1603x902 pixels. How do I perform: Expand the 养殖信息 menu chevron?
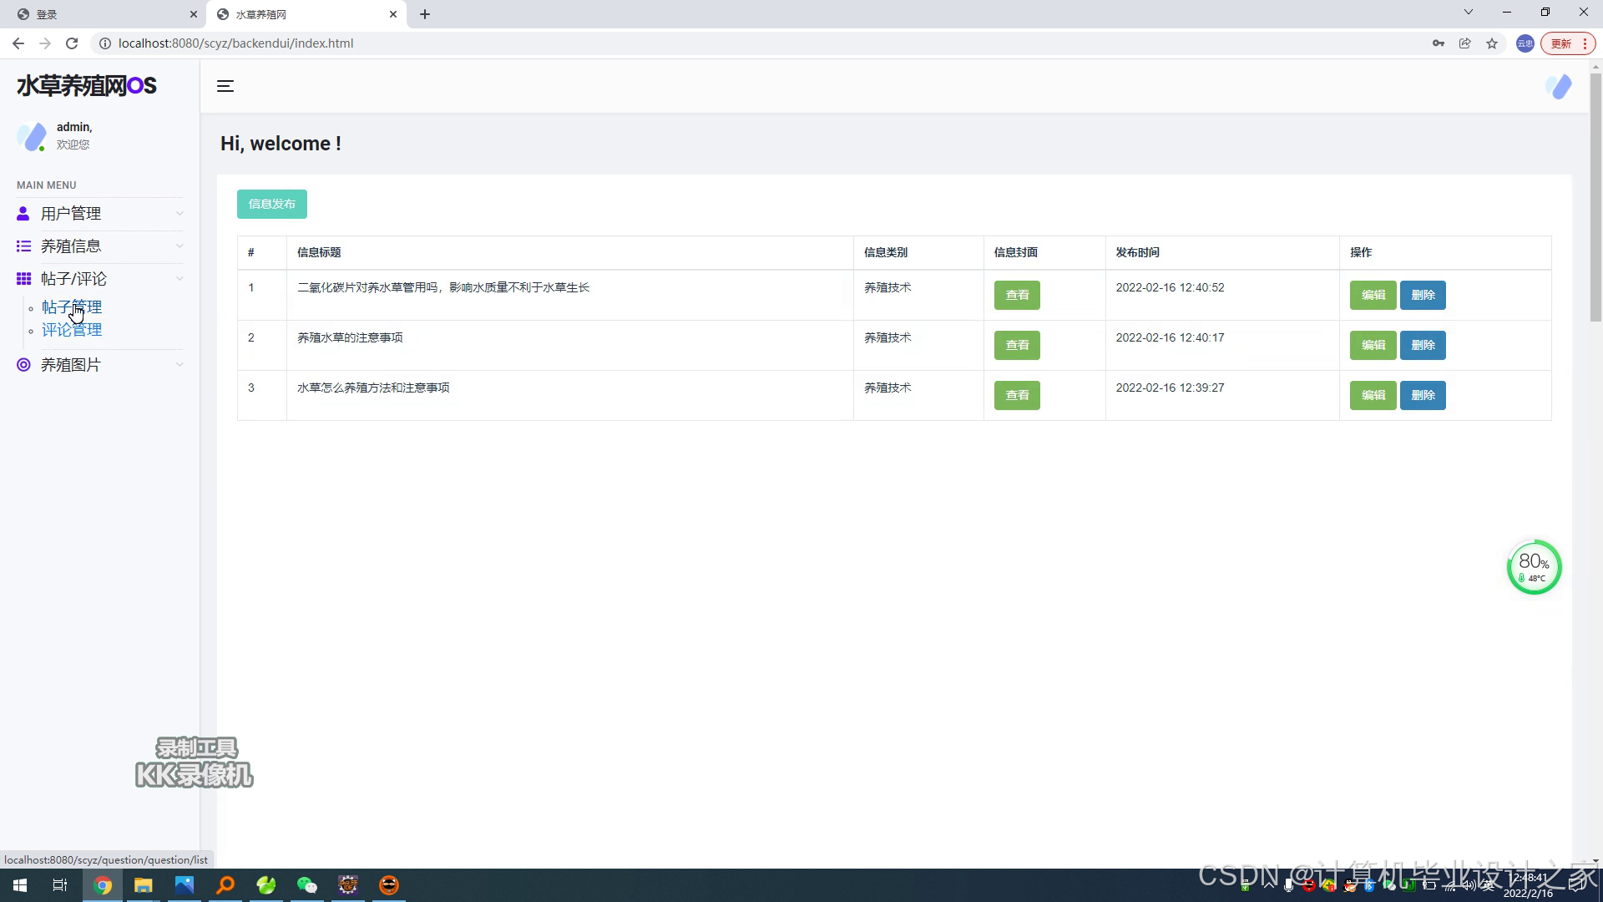pos(180,246)
